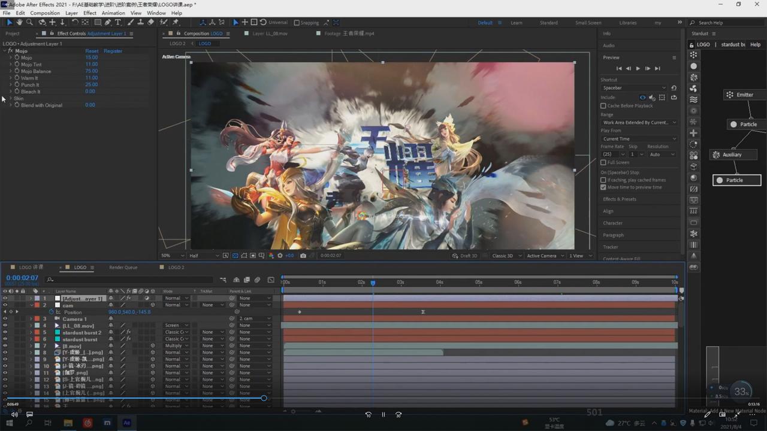767x431 pixels.
Task: Toggle Draft 3D button in viewer
Action: pyautogui.click(x=465, y=256)
